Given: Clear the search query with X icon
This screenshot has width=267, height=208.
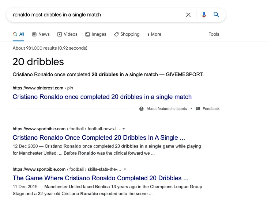Looking at the screenshot, I should coord(188,15).
